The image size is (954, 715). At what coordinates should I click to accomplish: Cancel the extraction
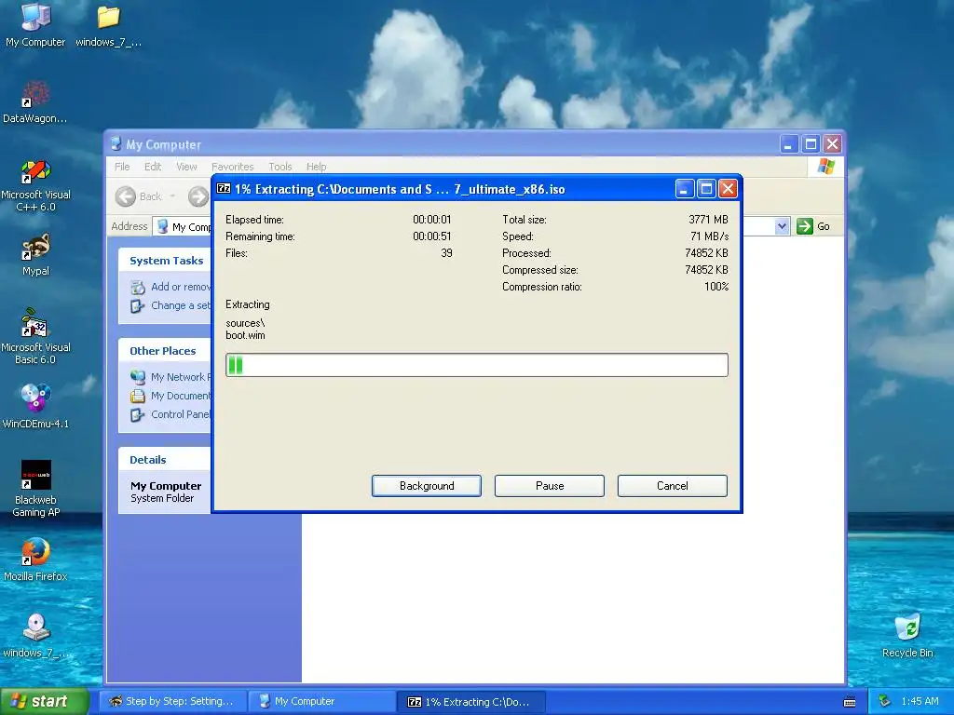coord(673,486)
